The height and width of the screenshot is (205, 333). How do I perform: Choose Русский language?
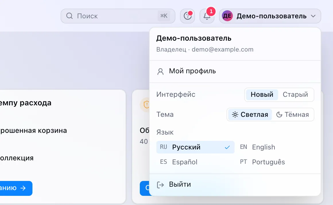pos(195,147)
